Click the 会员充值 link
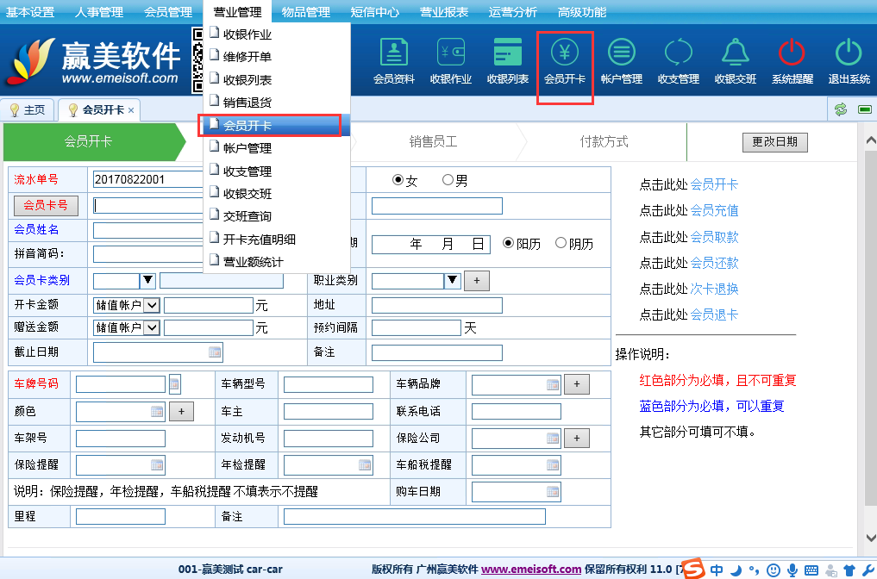Viewport: 877px width, 579px height. pos(714,210)
